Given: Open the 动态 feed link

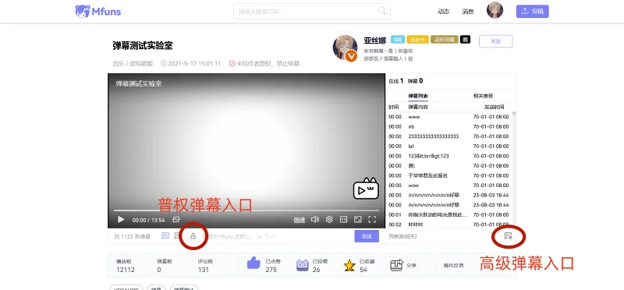Looking at the screenshot, I should click(443, 12).
